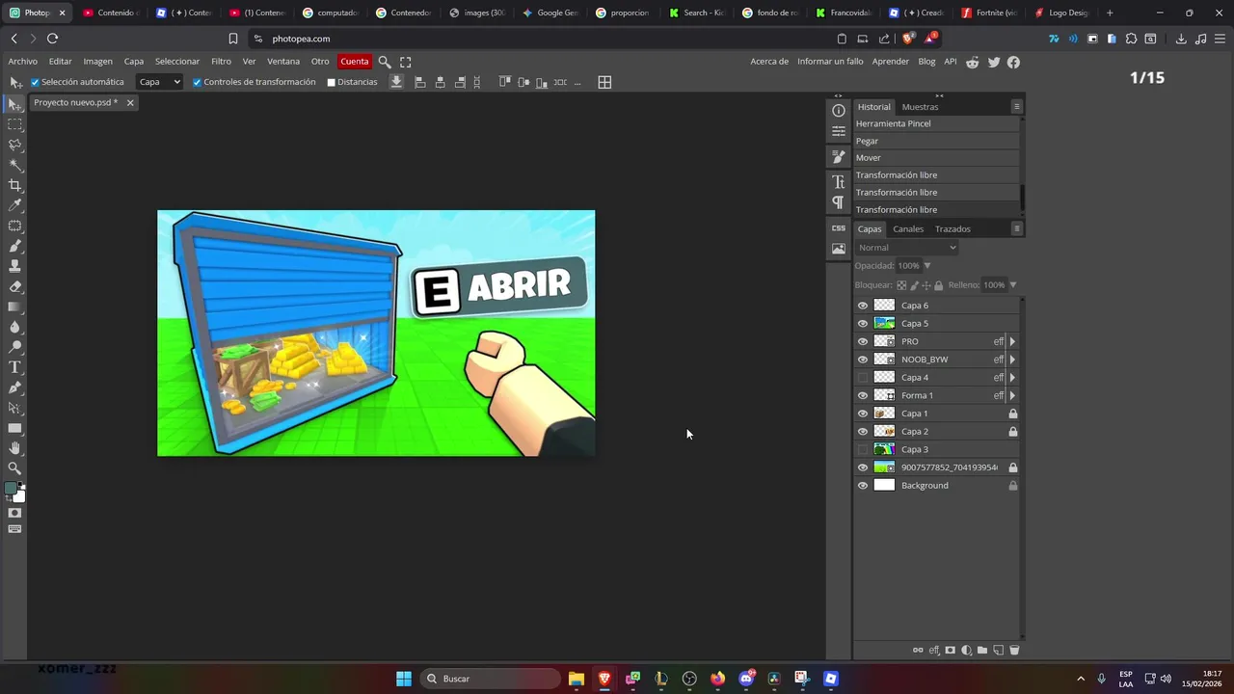Open the Aprender link
The image size is (1234, 694).
tap(890, 62)
